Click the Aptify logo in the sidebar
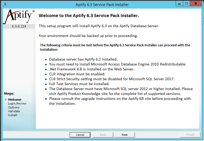Image resolution: width=204 pixels, height=141 pixels. click(19, 17)
